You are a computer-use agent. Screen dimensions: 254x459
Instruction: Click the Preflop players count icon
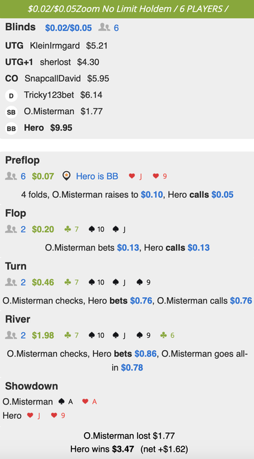pos(11,176)
